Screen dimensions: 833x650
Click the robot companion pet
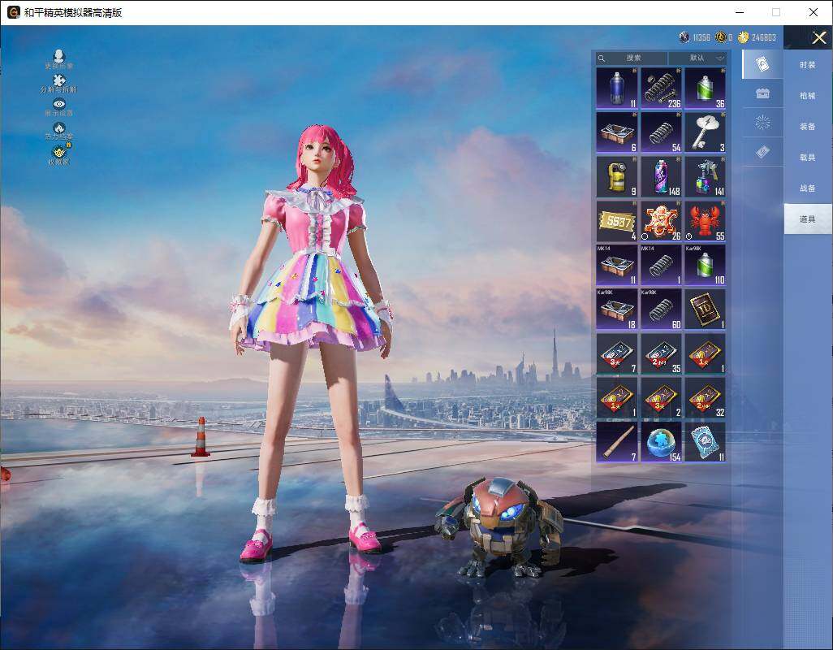coord(499,528)
